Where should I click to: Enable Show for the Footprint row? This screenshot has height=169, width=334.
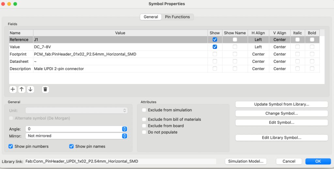click(215, 54)
